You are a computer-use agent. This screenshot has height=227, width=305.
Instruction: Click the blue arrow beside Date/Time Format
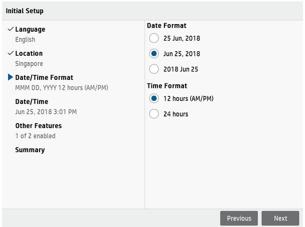[10, 77]
